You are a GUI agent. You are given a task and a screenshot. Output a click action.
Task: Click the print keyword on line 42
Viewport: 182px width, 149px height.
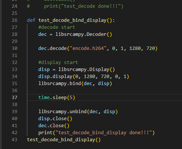[x=45, y=133]
